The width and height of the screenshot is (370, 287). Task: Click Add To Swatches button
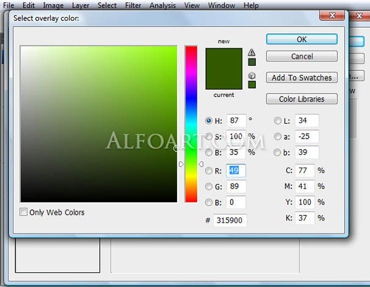[302, 78]
